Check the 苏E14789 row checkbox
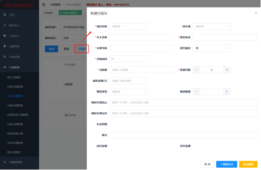The height and width of the screenshot is (170, 261). (x=57, y=115)
